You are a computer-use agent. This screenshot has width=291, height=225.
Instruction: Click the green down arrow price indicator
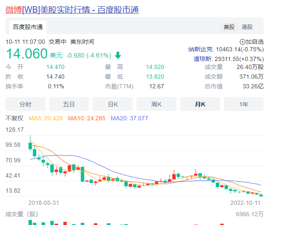click(x=118, y=55)
